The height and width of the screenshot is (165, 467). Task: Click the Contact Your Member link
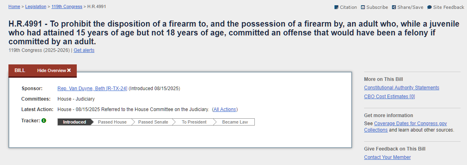click(387, 157)
